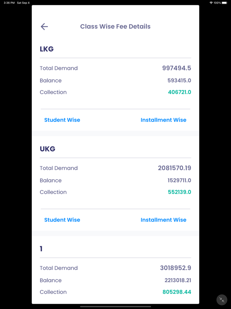Tap LKG balance amount 593415.0
This screenshot has height=309, width=231.
[179, 80]
